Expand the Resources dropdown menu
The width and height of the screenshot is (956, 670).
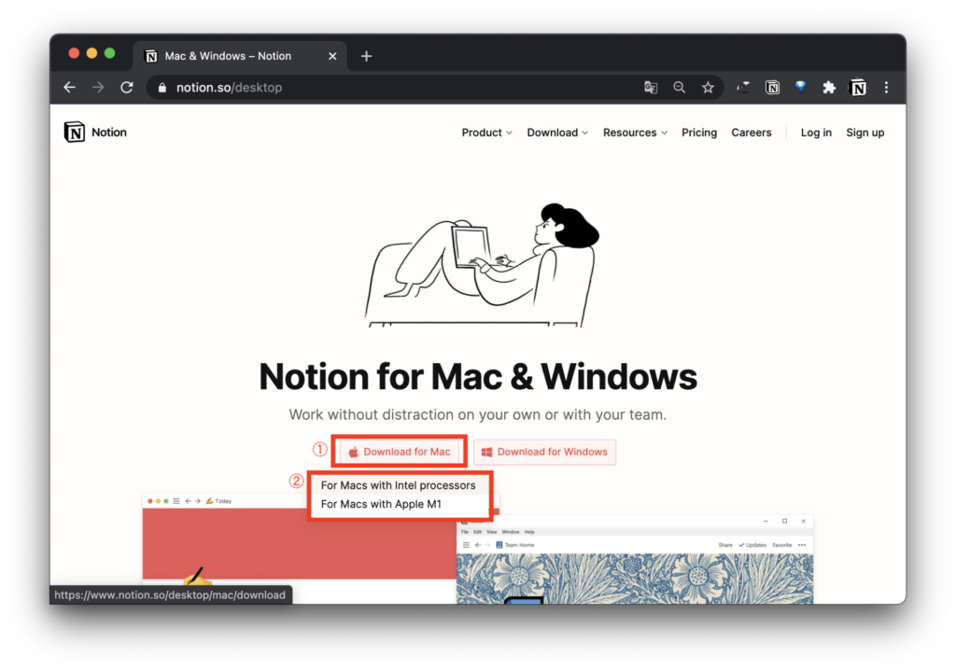coord(635,133)
